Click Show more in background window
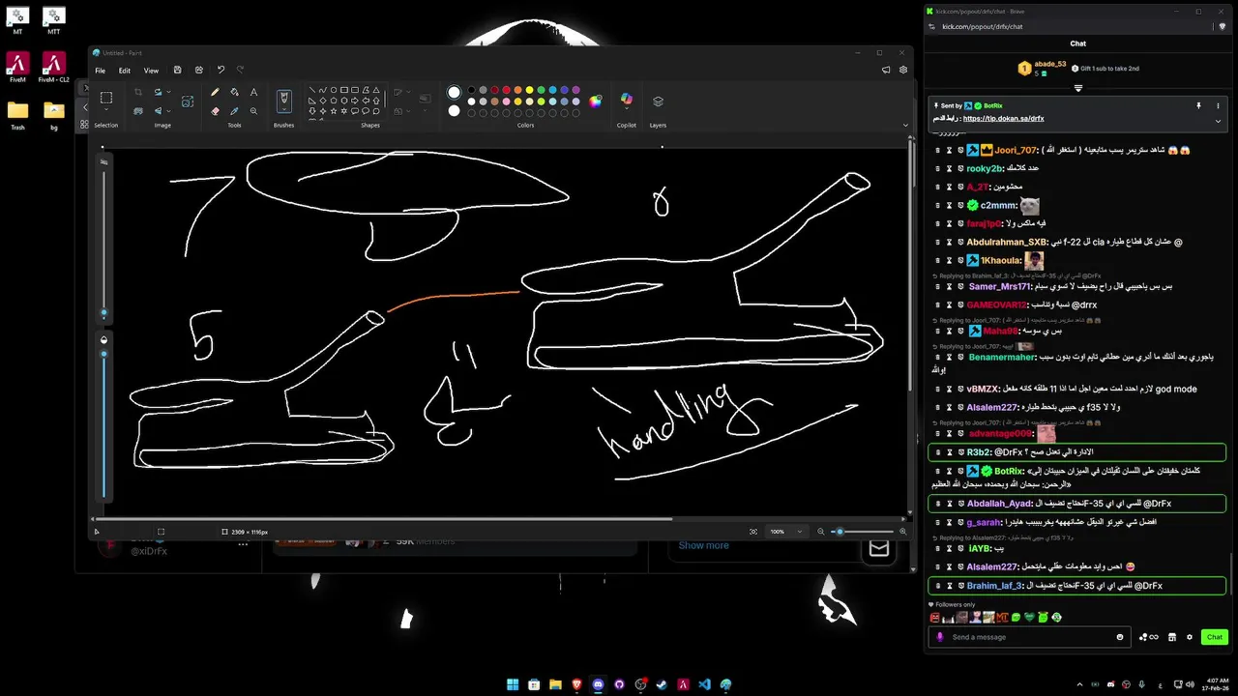This screenshot has height=696, width=1238. coord(703,545)
